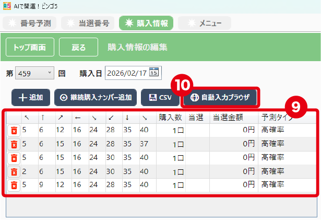
Task: Delete the row starting 5, 9
Action: point(14,186)
